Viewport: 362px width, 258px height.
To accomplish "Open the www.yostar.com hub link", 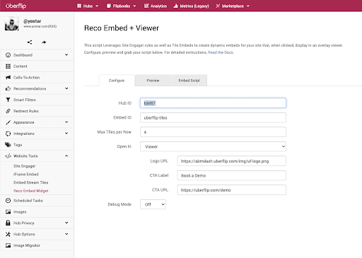I will (40, 26).
